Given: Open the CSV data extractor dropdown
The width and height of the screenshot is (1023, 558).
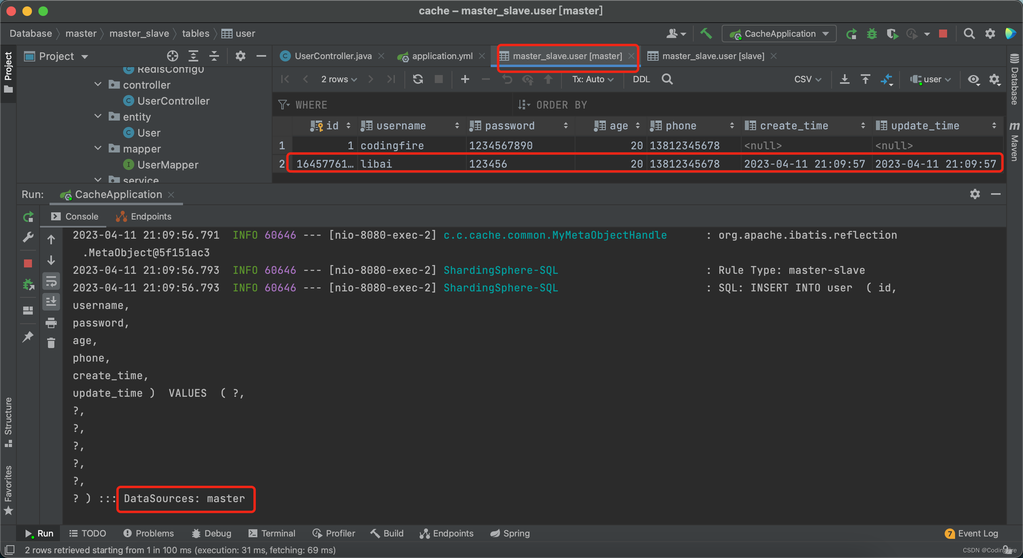Looking at the screenshot, I should click(x=807, y=79).
